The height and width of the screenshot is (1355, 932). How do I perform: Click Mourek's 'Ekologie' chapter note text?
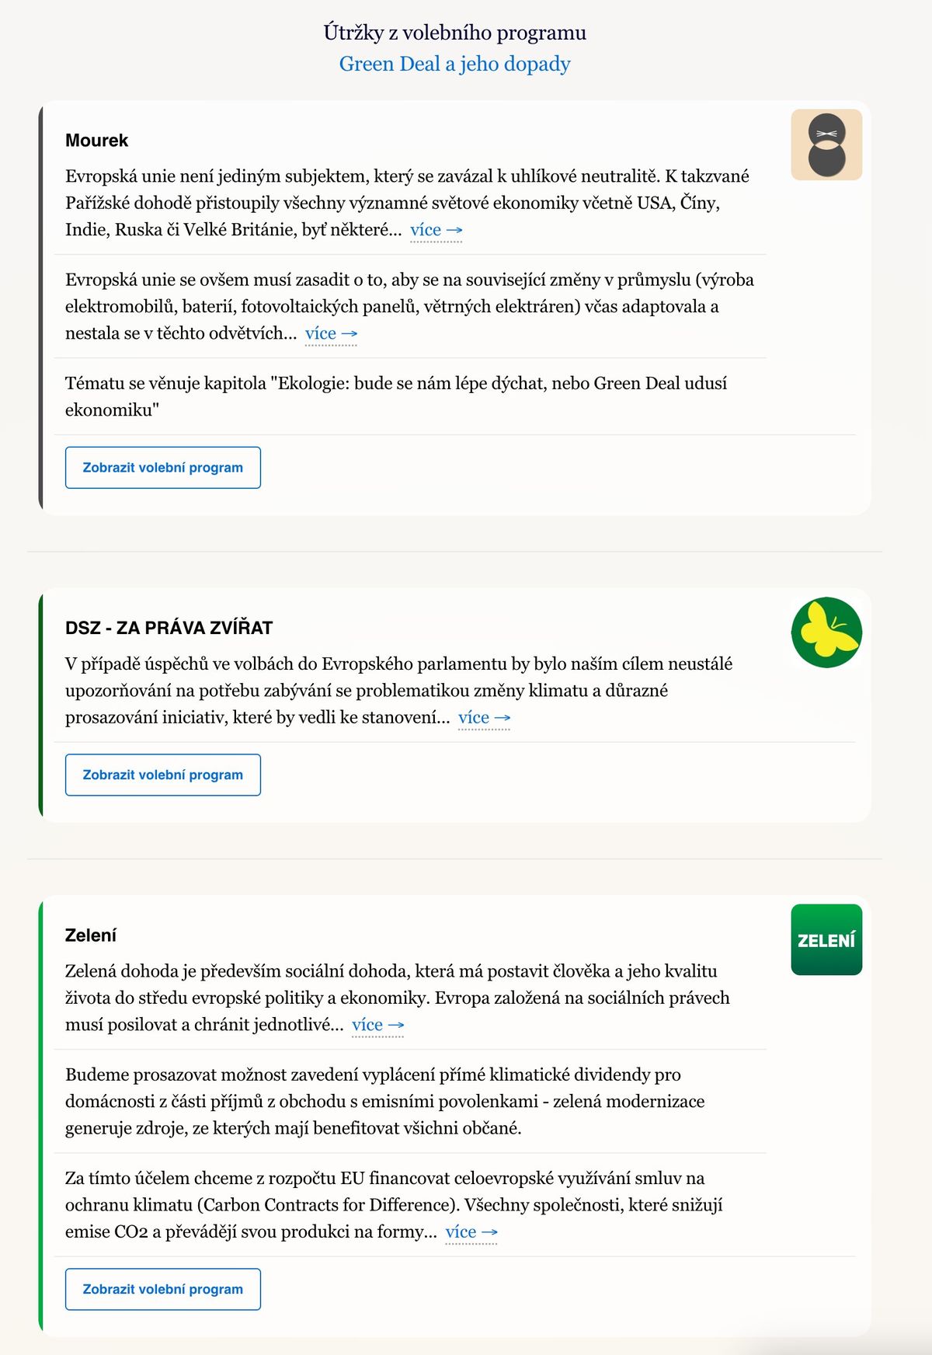coord(396,396)
